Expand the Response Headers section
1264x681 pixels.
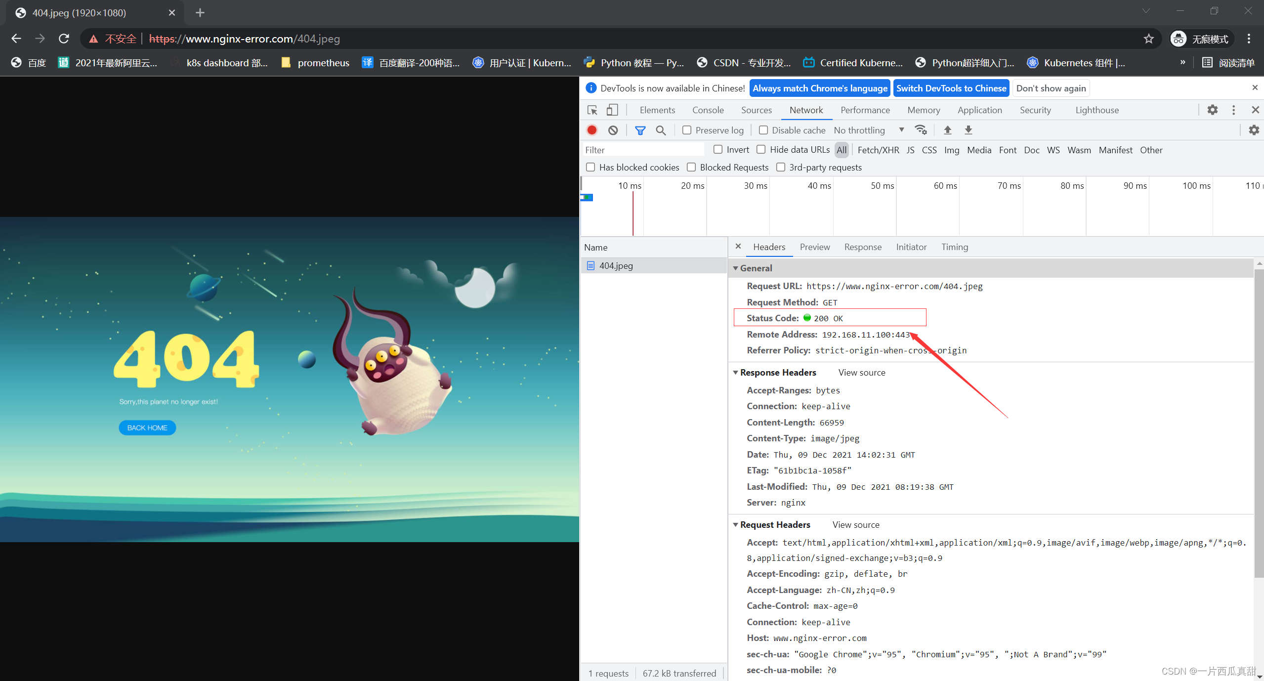[735, 372]
